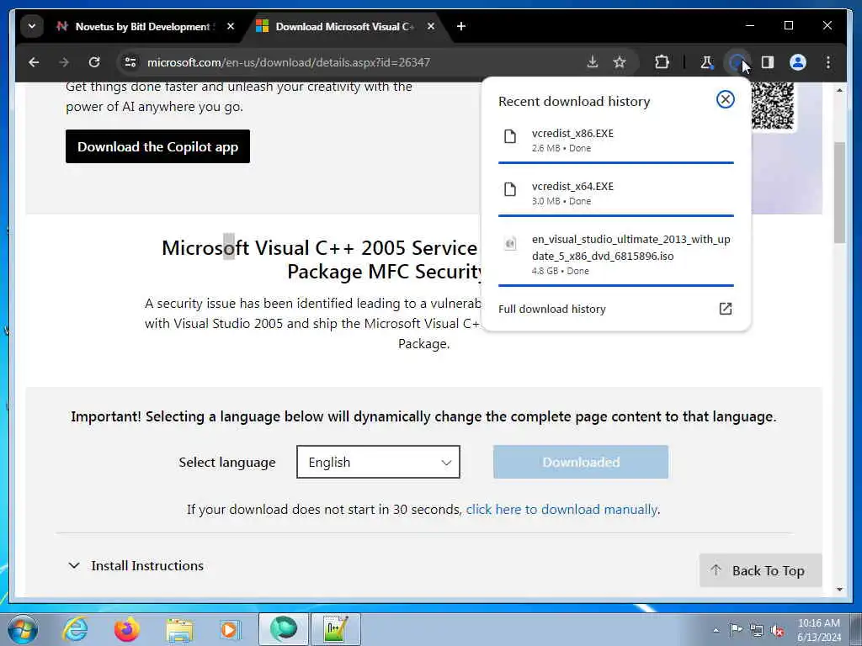Click the scrollbar down arrow

839,590
